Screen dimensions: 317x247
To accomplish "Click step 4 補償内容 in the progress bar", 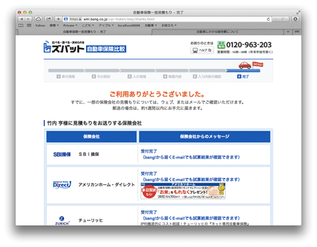I will pyautogui.click(x=172, y=76).
